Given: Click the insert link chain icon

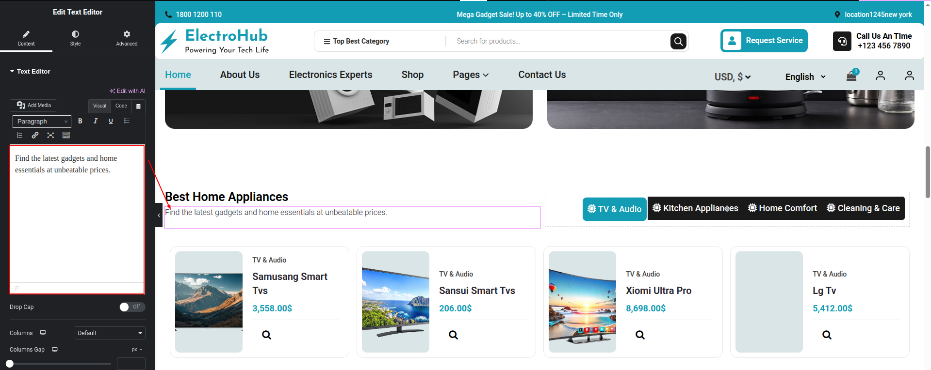Looking at the screenshot, I should (35, 135).
